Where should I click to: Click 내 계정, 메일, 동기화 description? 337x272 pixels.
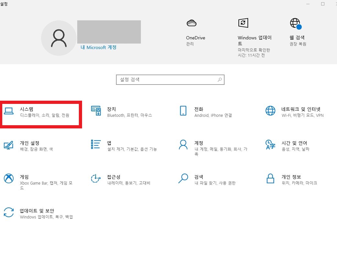tap(221, 152)
